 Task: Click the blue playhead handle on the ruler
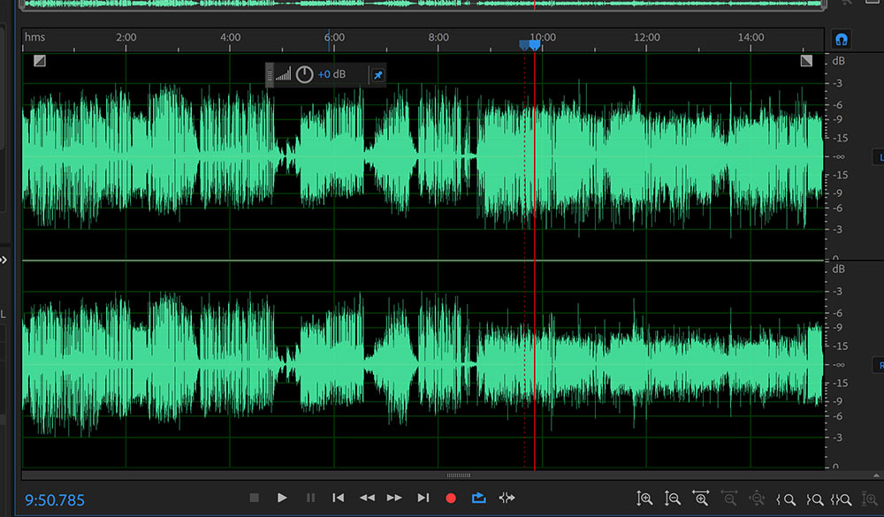pyautogui.click(x=535, y=45)
